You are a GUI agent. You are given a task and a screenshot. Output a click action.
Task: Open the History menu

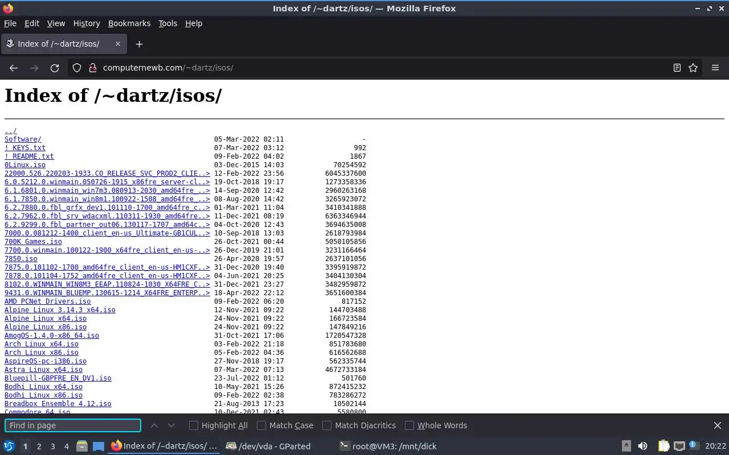click(87, 23)
